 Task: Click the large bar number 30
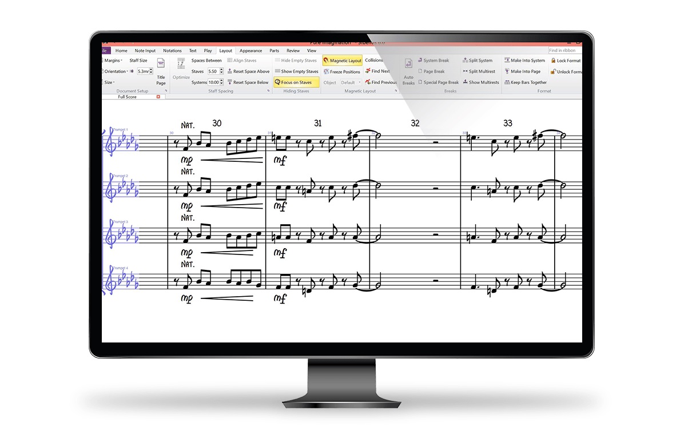(217, 124)
